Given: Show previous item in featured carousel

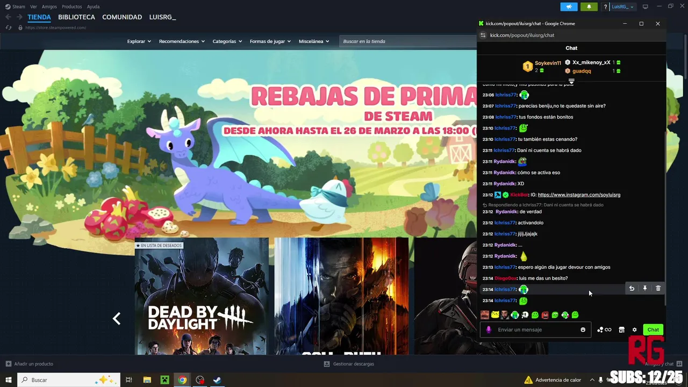Looking at the screenshot, I should pyautogui.click(x=117, y=319).
